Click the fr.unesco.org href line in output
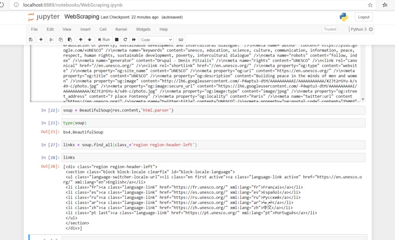 pos(184,187)
